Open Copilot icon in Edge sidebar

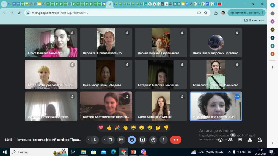pos(273,5)
